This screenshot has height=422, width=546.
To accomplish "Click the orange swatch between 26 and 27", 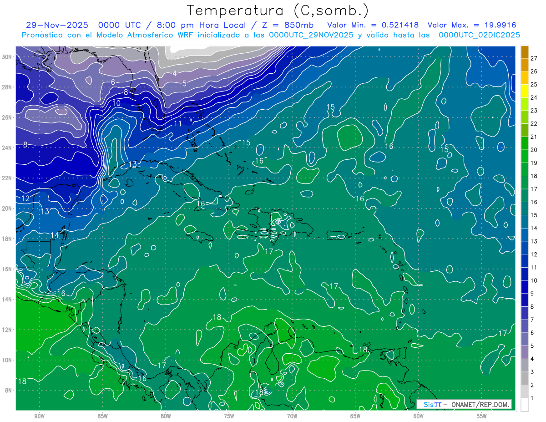I will tap(525, 64).
